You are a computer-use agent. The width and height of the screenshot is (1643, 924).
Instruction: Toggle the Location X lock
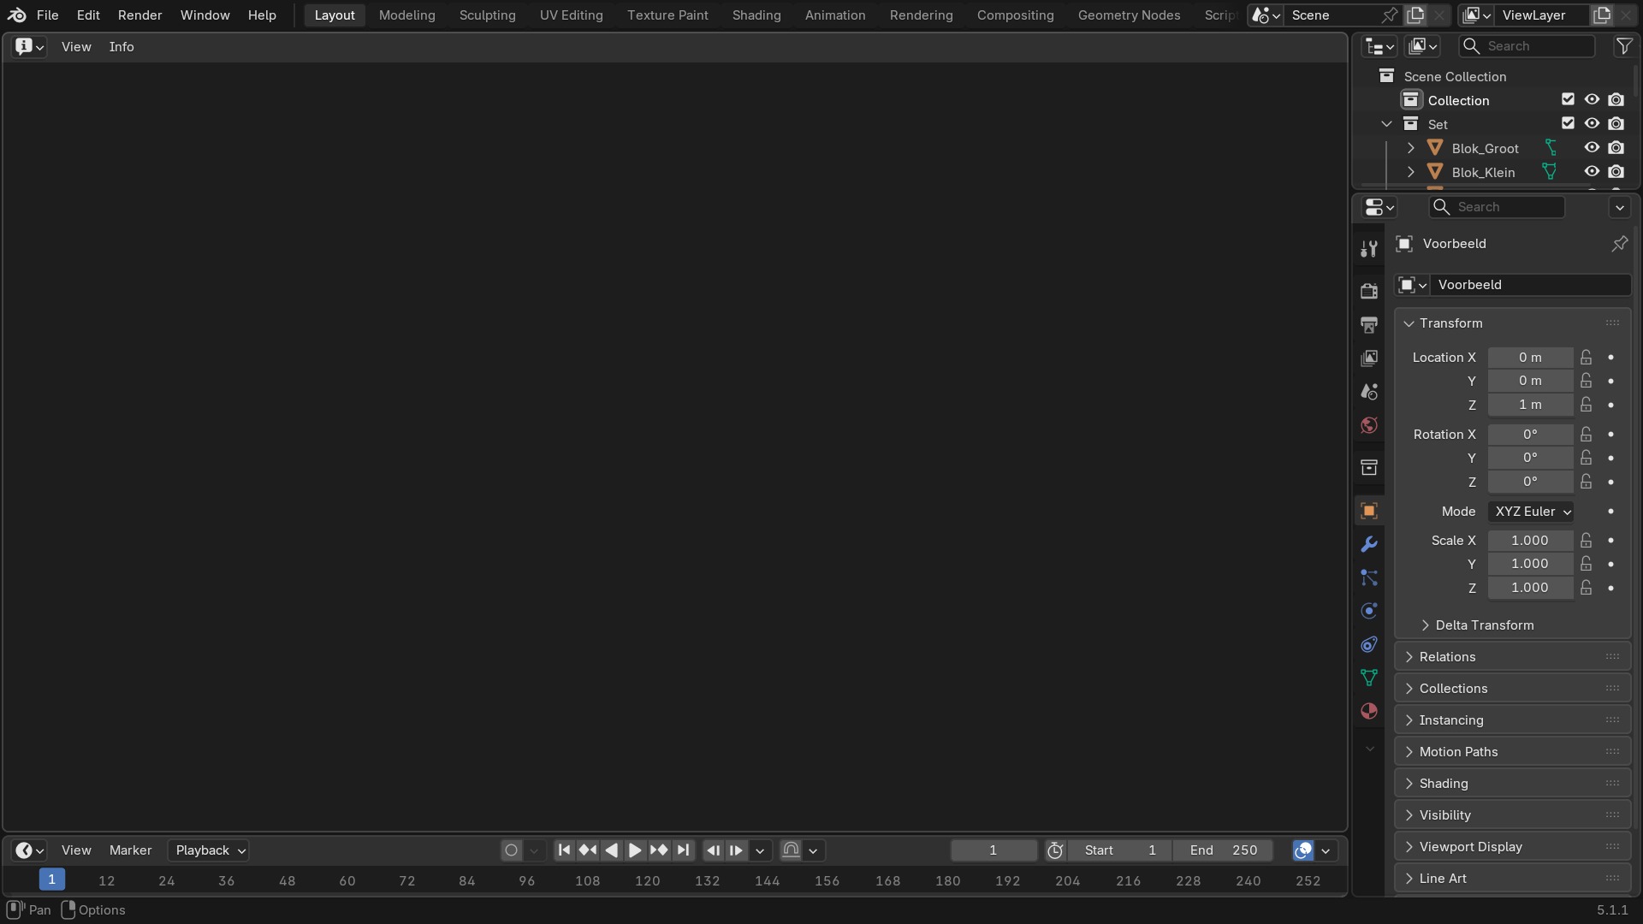[x=1587, y=358]
